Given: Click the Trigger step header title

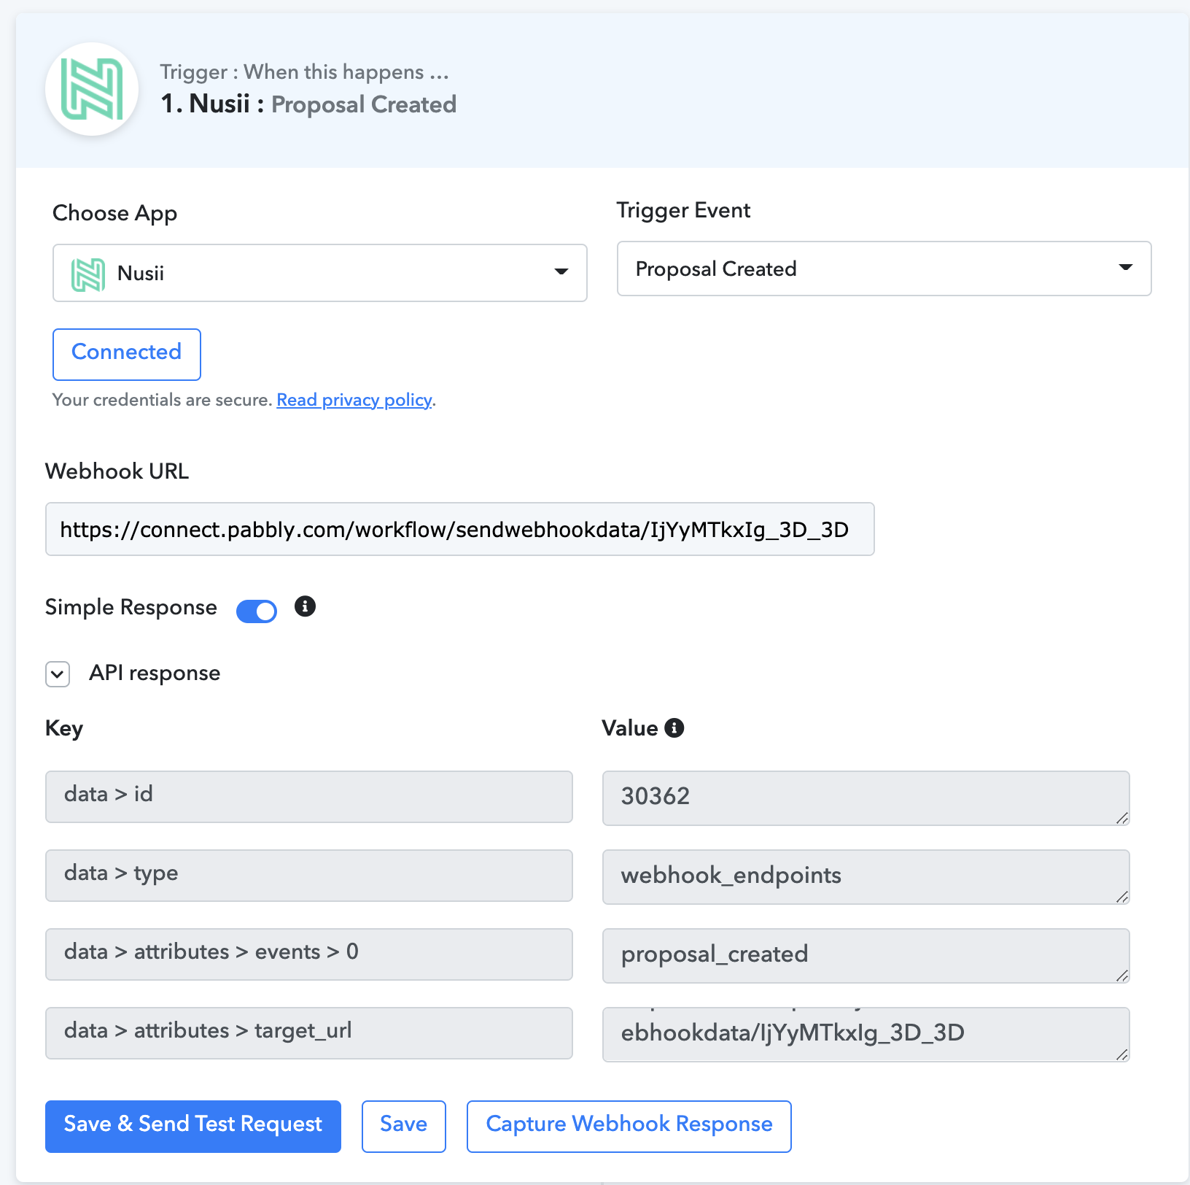Looking at the screenshot, I should click(x=308, y=104).
